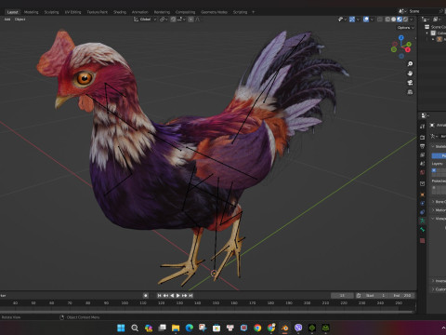Screen dimensions: 446x335
Task: Open the Sculpting workspace tab
Action: pyautogui.click(x=51, y=12)
